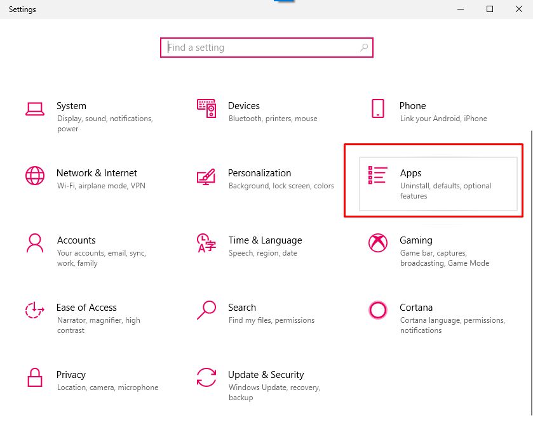The image size is (533, 423).
Task: Open the System settings title
Action: click(x=71, y=106)
